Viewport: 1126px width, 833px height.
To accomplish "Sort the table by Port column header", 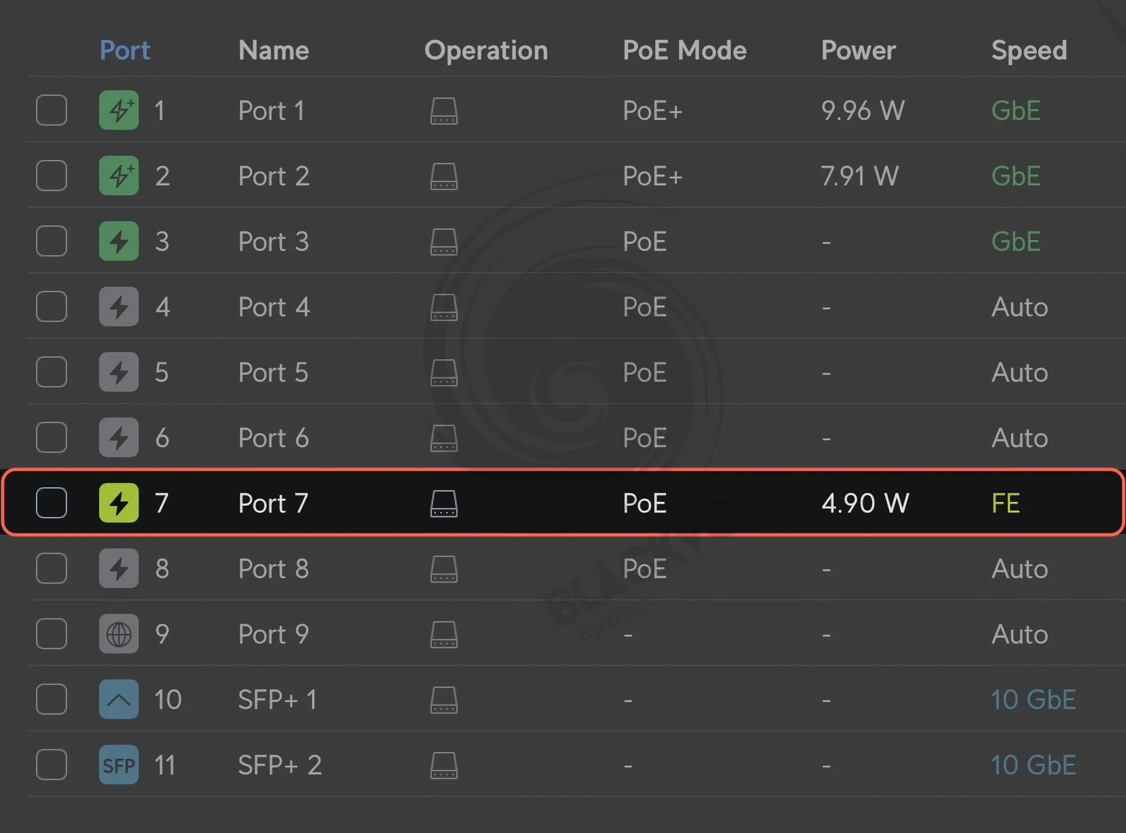I will [124, 51].
